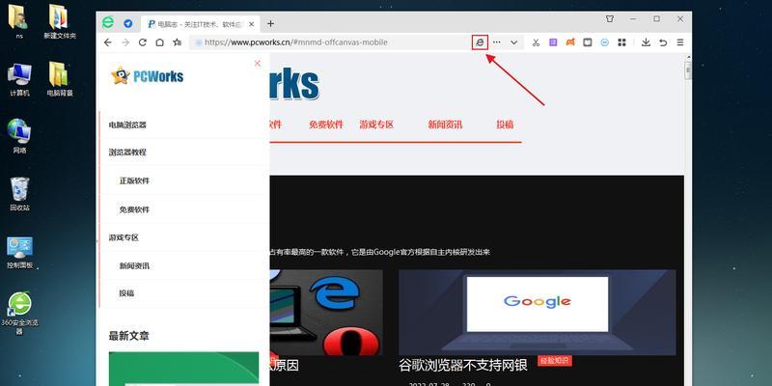Open the 新建文件夹 desktop folder
Image resolution: width=772 pixels, height=386 pixels.
click(60, 22)
